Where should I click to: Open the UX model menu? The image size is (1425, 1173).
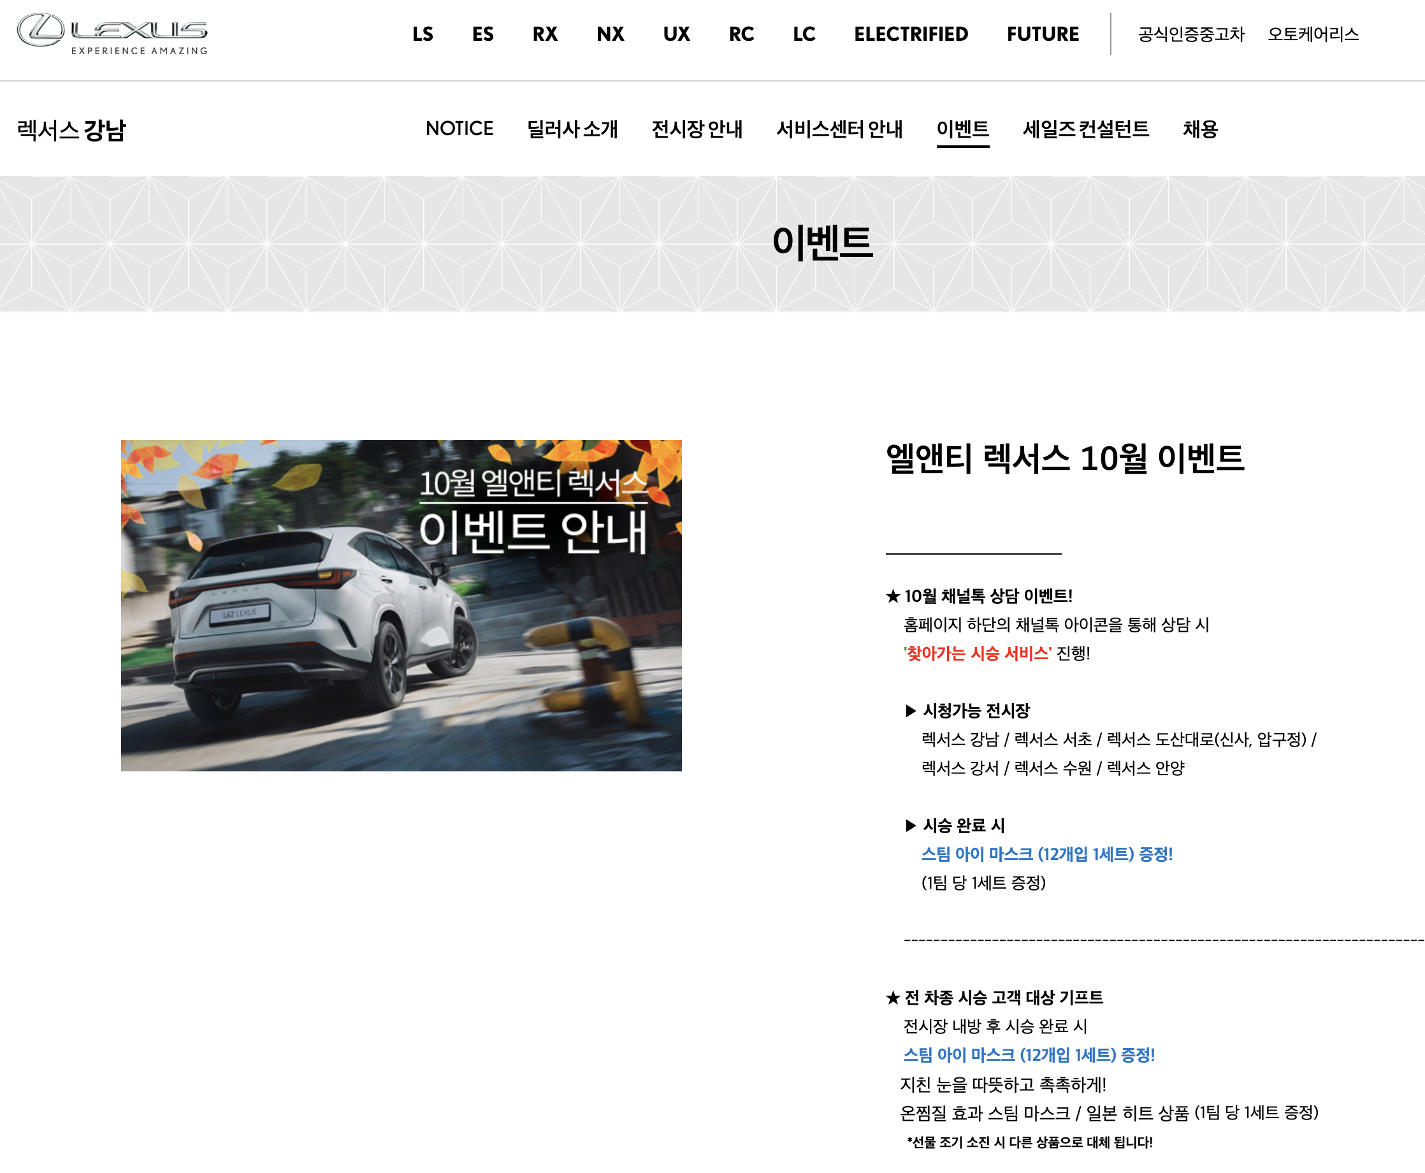676,34
